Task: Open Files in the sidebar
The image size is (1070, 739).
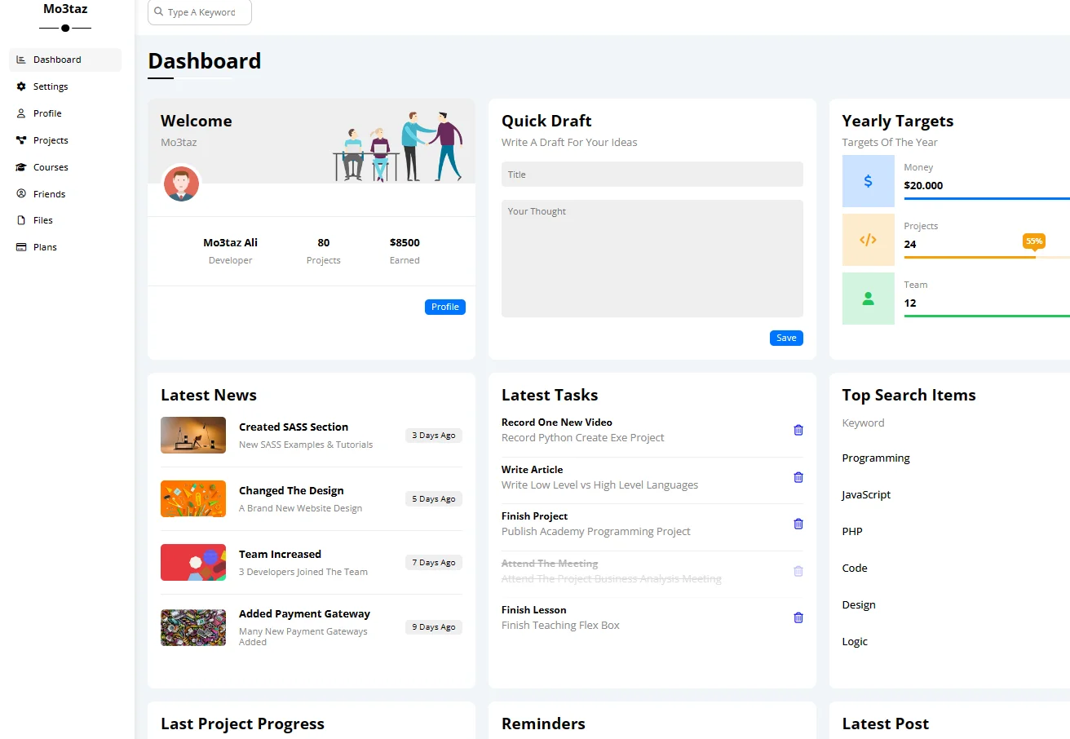Action: (x=65, y=220)
